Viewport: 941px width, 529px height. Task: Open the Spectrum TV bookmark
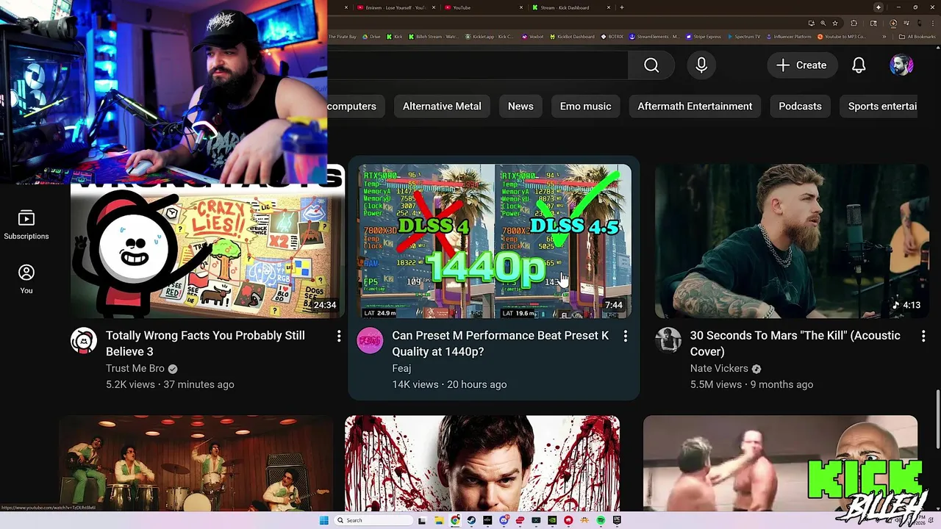pyautogui.click(x=744, y=36)
